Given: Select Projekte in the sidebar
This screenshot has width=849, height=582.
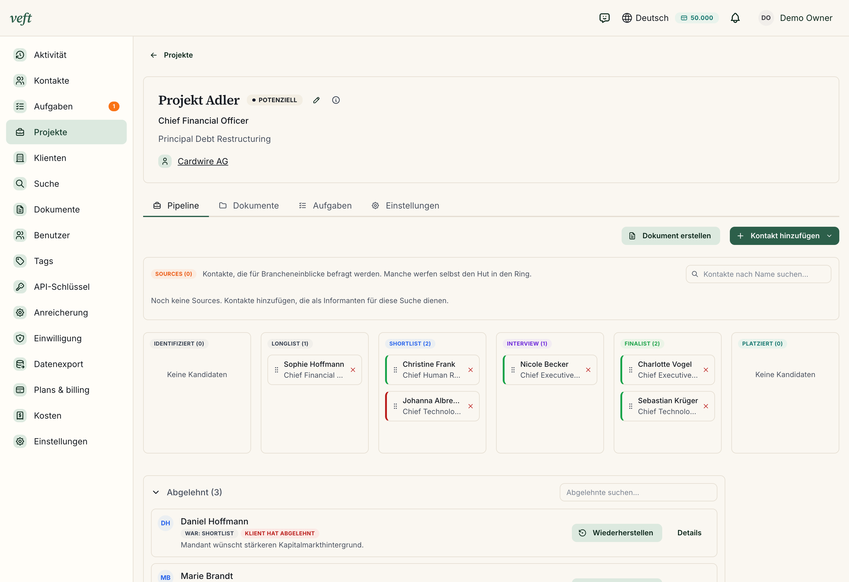Looking at the screenshot, I should coord(66,132).
